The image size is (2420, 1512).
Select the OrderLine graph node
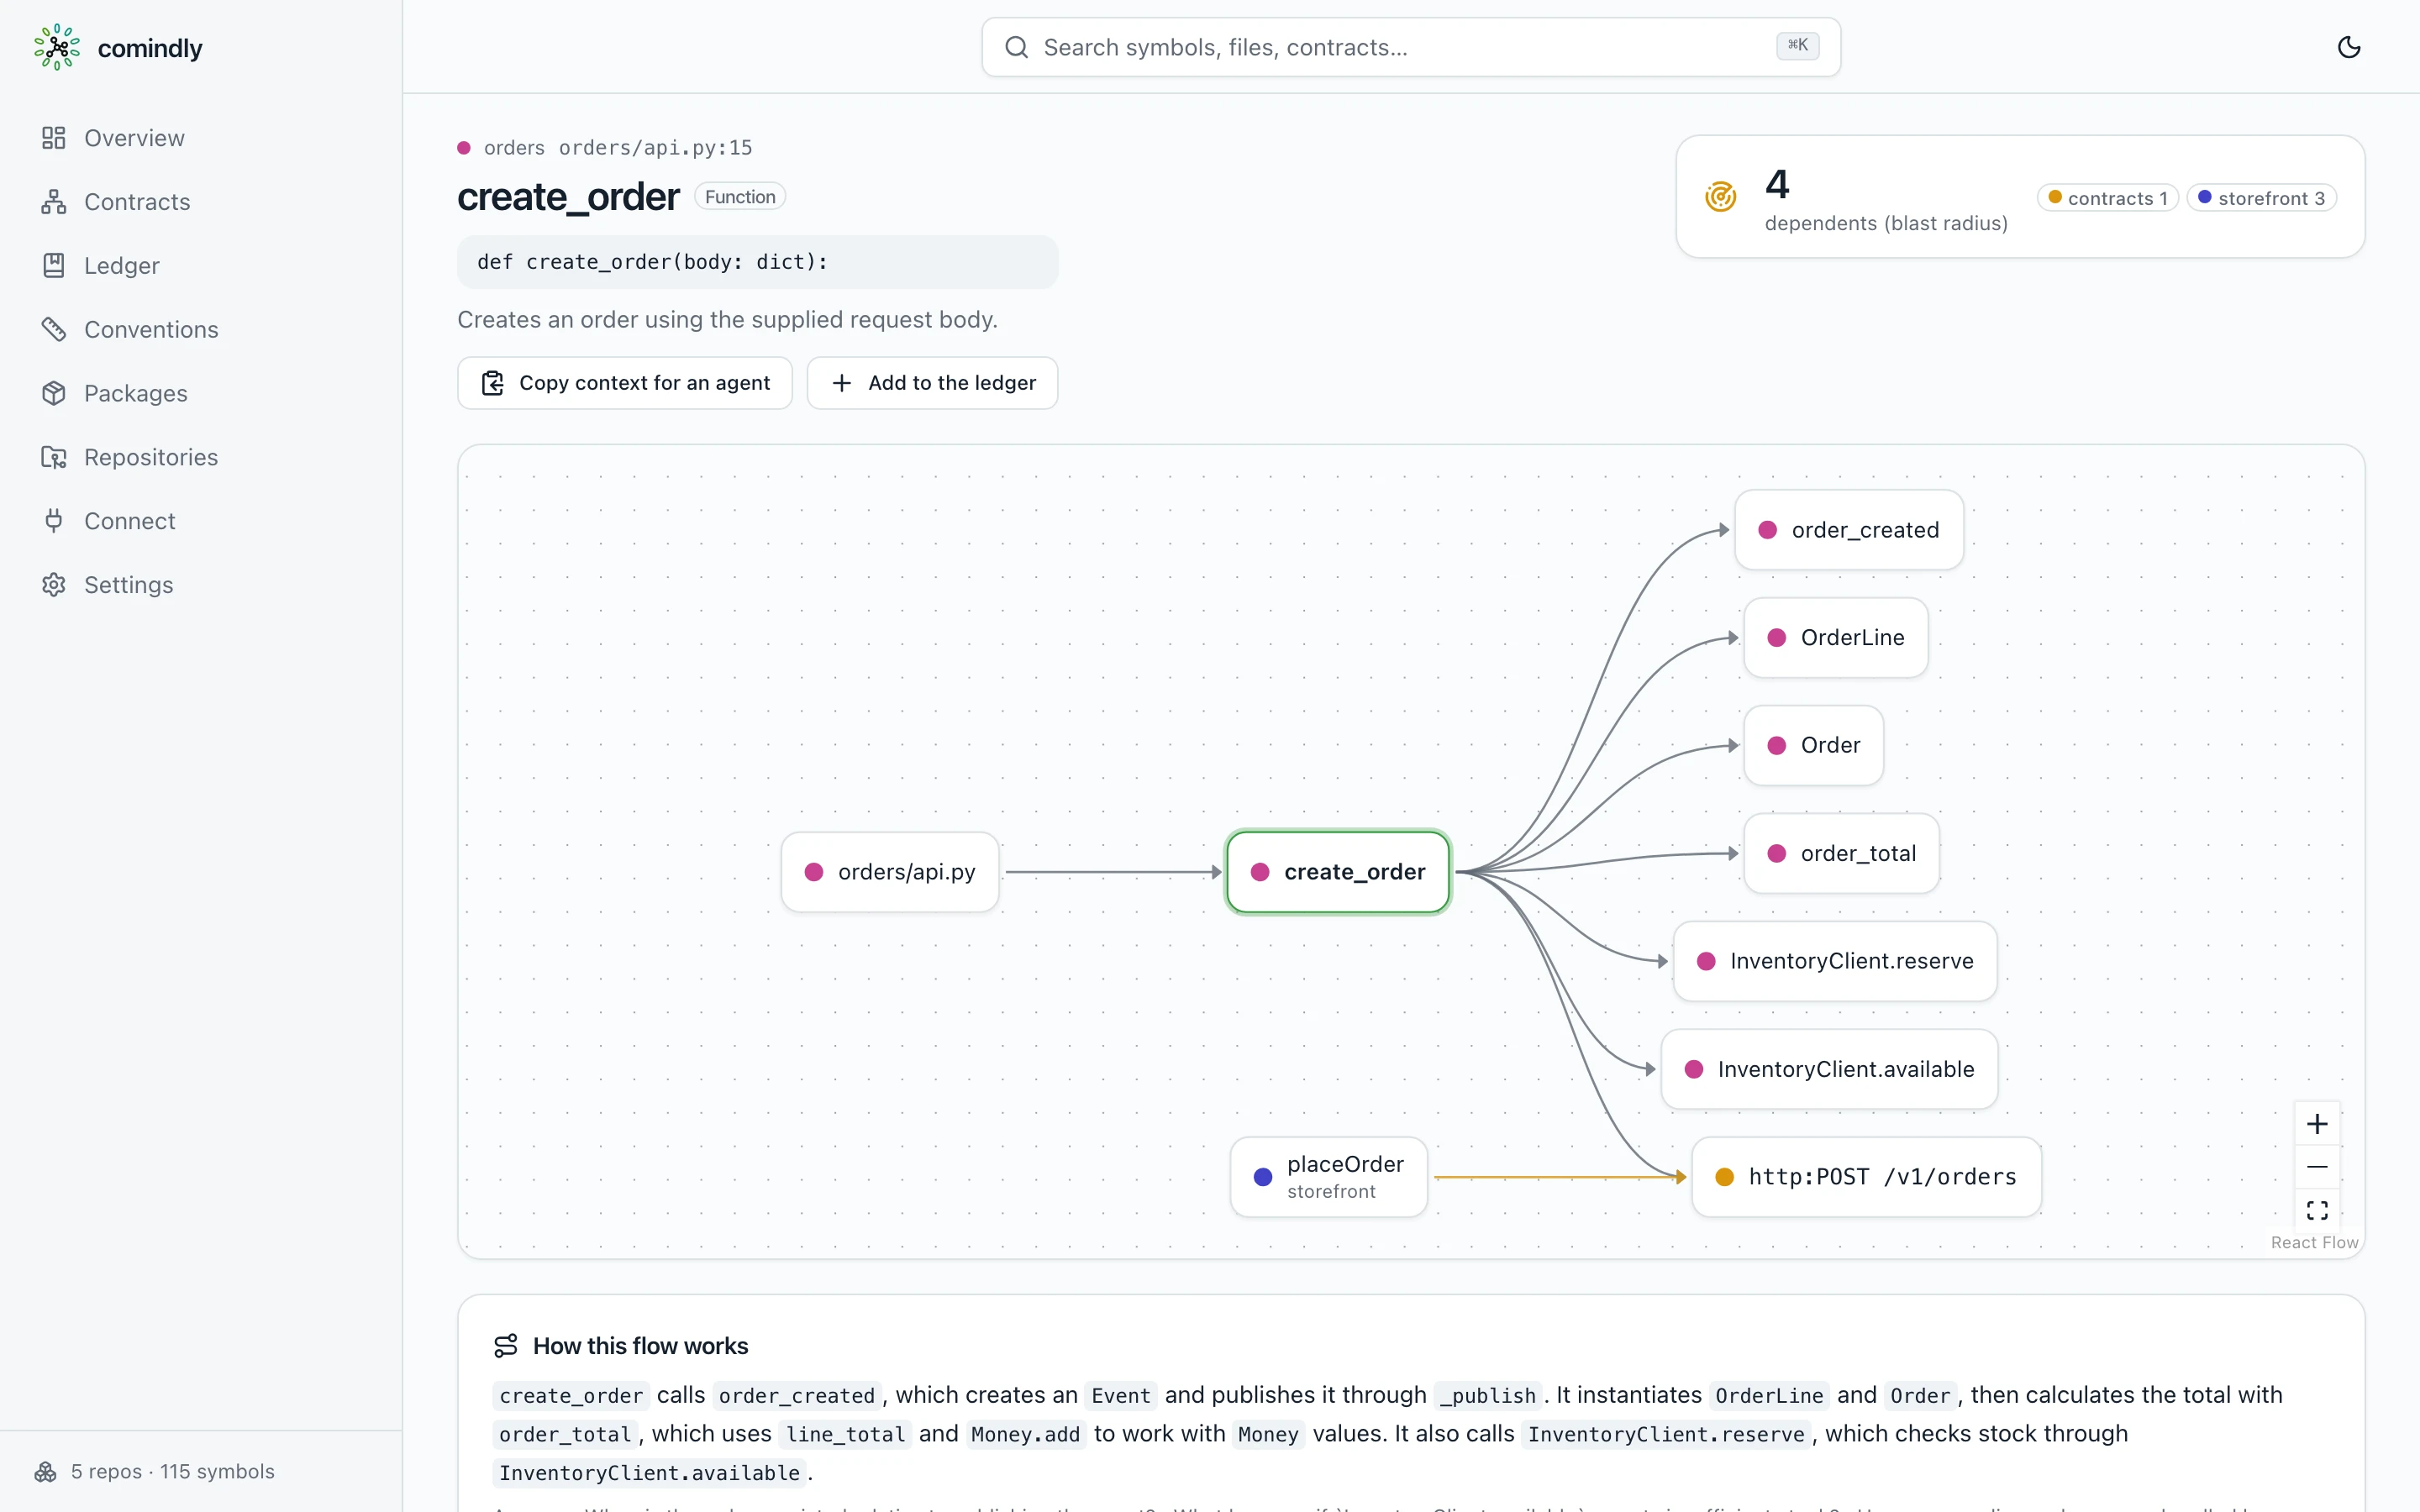[x=1836, y=638]
